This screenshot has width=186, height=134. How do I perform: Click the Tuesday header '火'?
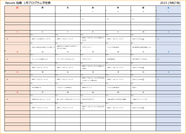(x=68, y=8)
